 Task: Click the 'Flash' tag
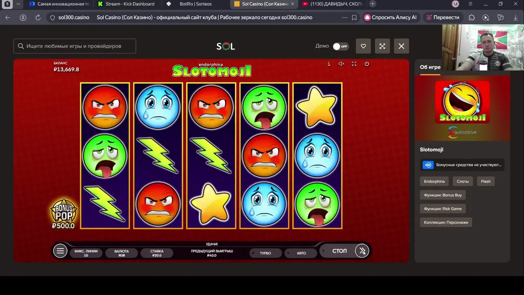click(486, 182)
